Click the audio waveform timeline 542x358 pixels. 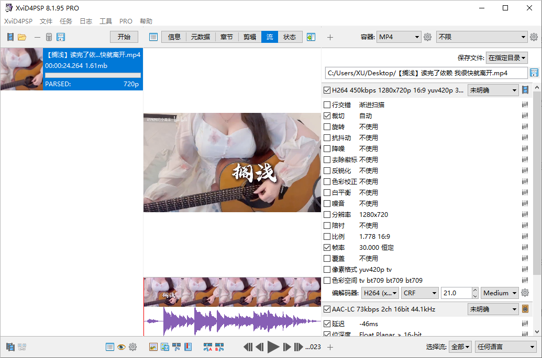pyautogui.click(x=232, y=321)
